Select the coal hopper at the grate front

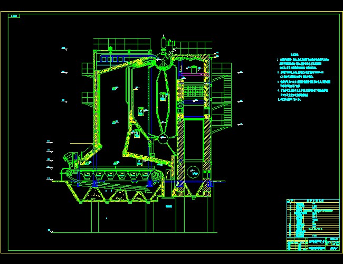70,159
